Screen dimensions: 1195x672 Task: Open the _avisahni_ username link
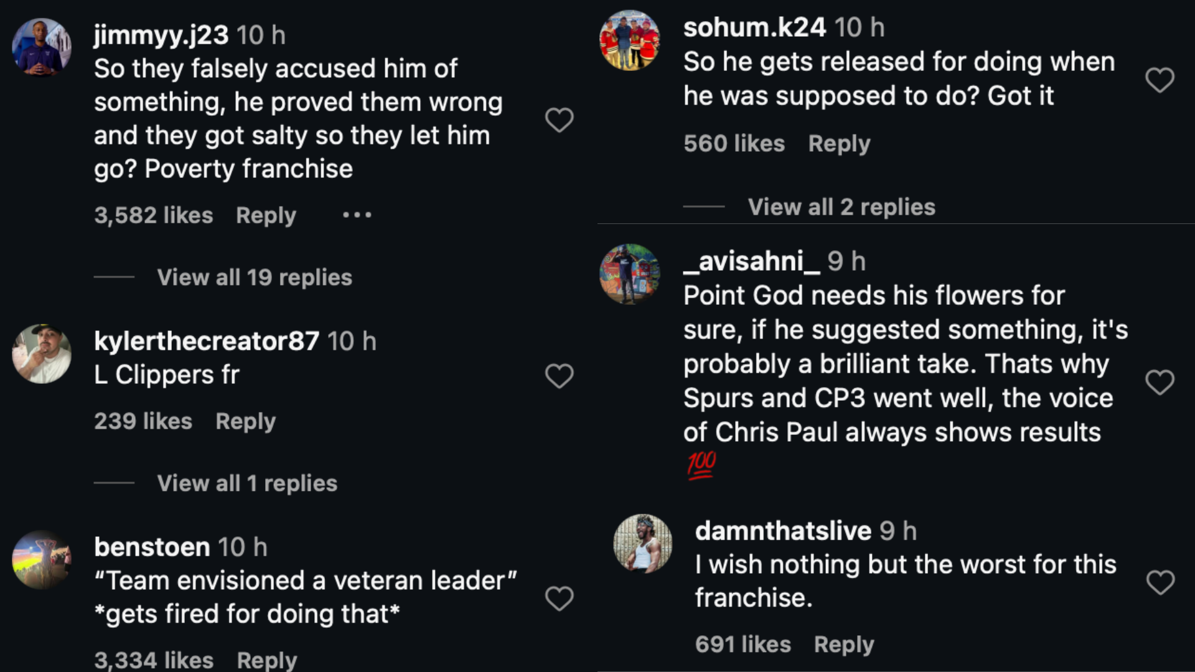click(x=751, y=261)
